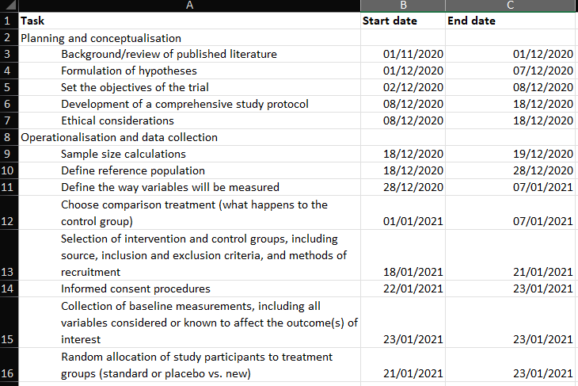
Task: Click end date of Random allocation row
Action: (542, 373)
